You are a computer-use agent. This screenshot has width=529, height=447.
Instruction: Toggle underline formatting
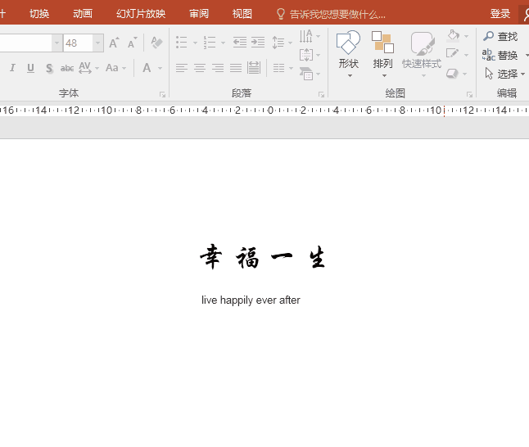31,68
